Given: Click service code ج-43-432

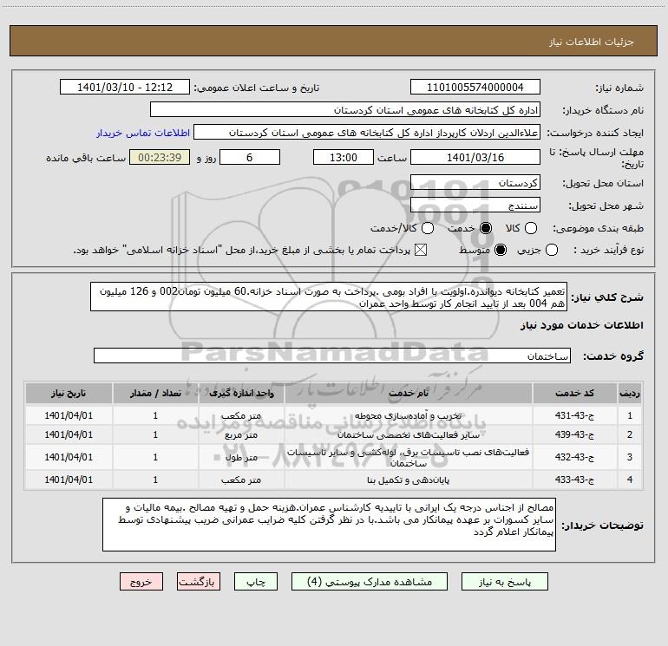Looking at the screenshot, I should pyautogui.click(x=574, y=457).
